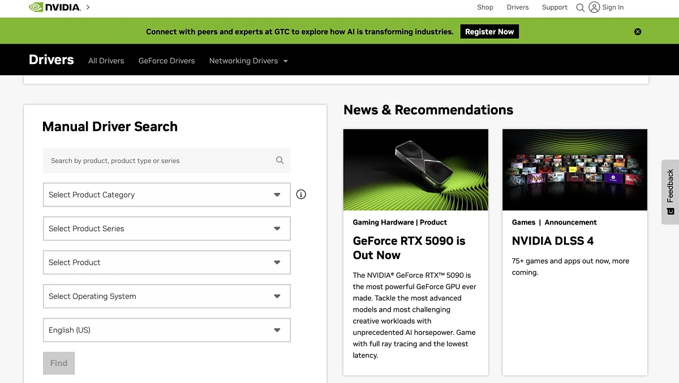Screen dimensions: 679x383
Task: Click the magnifier icon in driver search field
Action: 280,160
